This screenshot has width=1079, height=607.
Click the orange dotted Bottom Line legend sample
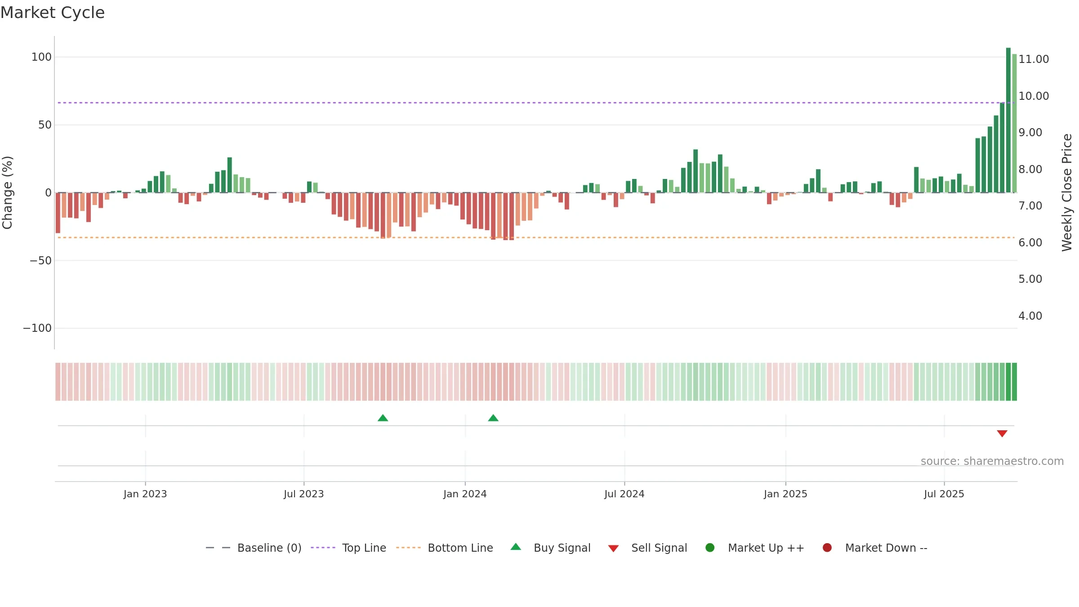(408, 548)
